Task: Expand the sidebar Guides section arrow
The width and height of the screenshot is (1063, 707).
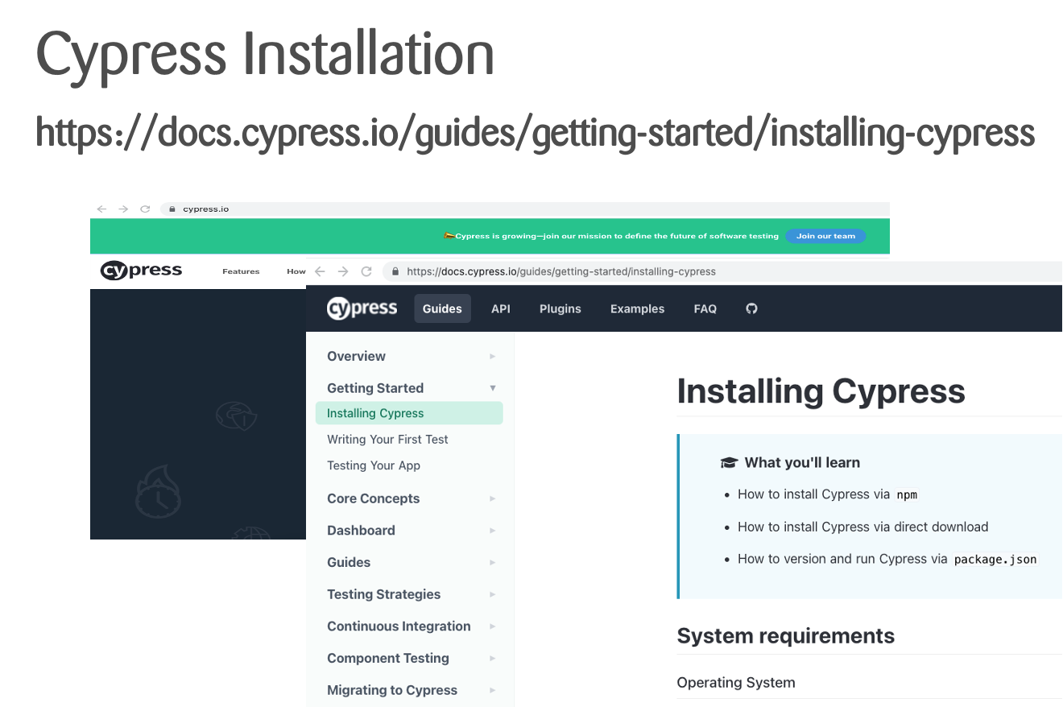Action: click(493, 562)
